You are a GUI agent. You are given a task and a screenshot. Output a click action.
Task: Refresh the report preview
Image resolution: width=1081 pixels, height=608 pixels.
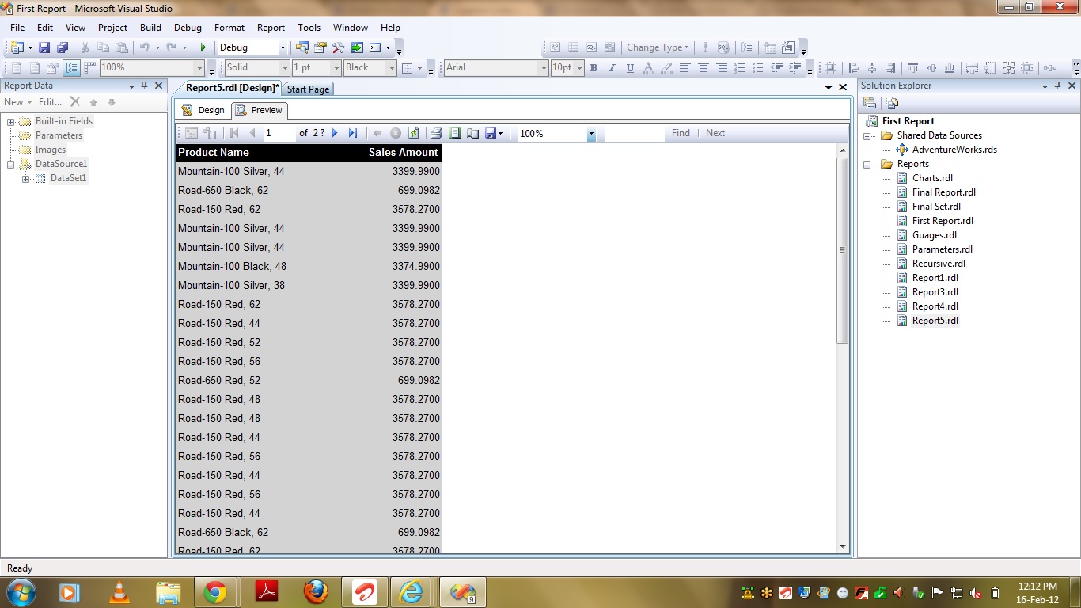(413, 134)
